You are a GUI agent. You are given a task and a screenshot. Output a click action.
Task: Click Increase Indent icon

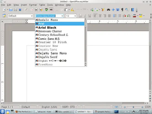[x=129, y=16]
